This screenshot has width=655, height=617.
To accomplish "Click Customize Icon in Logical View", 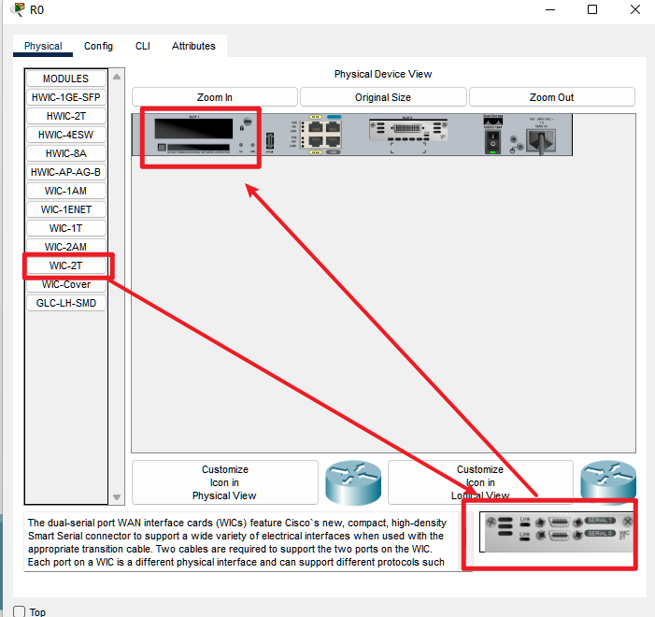I will (480, 482).
